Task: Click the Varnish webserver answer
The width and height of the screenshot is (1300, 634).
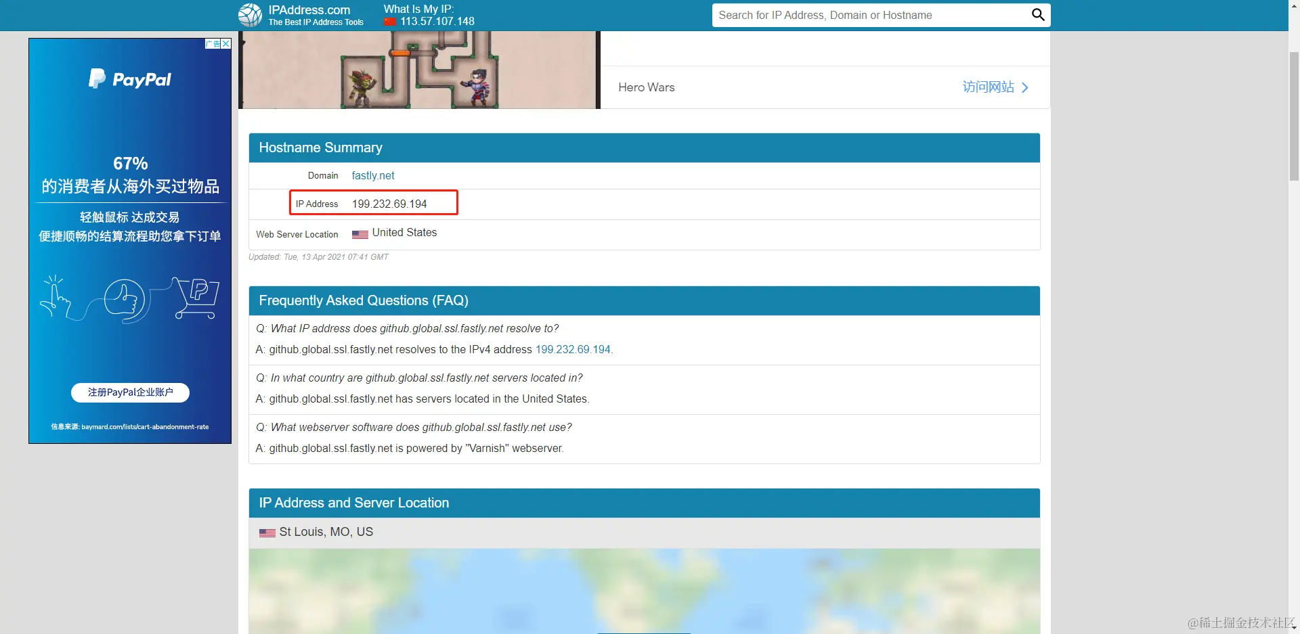Action: click(x=410, y=448)
